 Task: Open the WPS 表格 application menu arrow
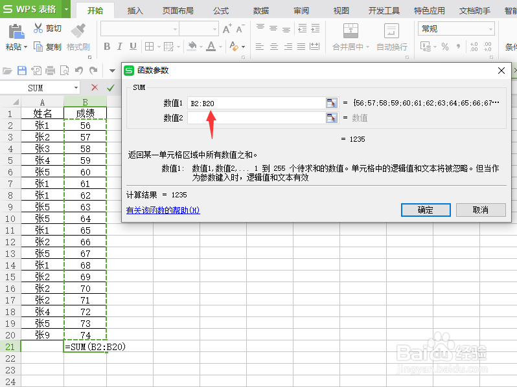coord(66,9)
